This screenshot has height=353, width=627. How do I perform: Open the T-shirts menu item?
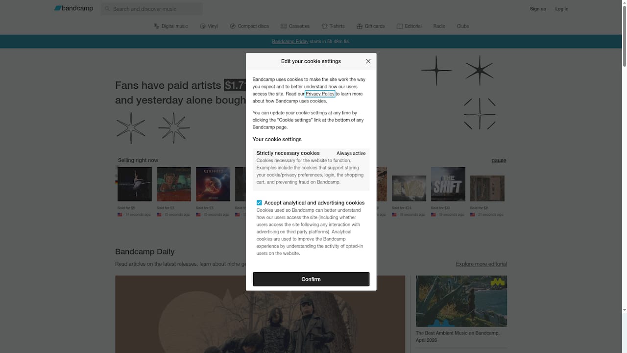pos(333,26)
